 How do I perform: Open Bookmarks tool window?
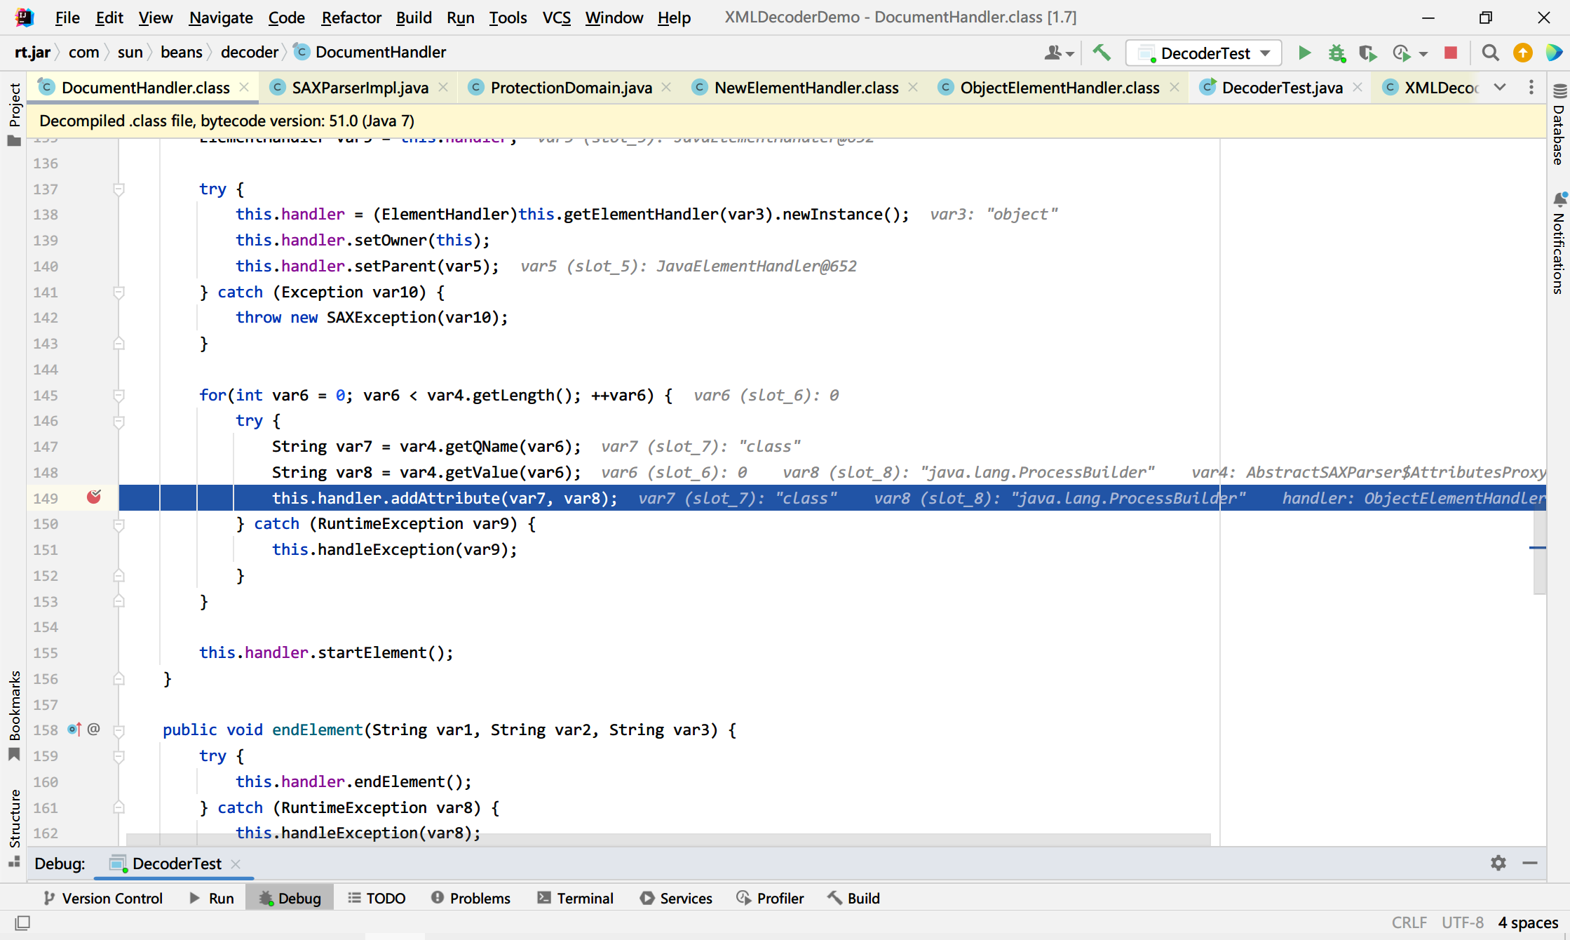[14, 716]
